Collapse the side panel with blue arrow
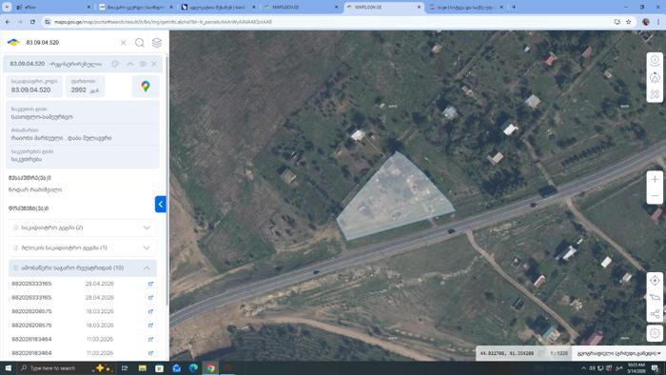 pyautogui.click(x=161, y=205)
